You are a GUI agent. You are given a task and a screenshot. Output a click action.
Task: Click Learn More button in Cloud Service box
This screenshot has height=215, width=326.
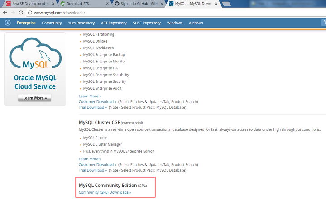[34, 98]
